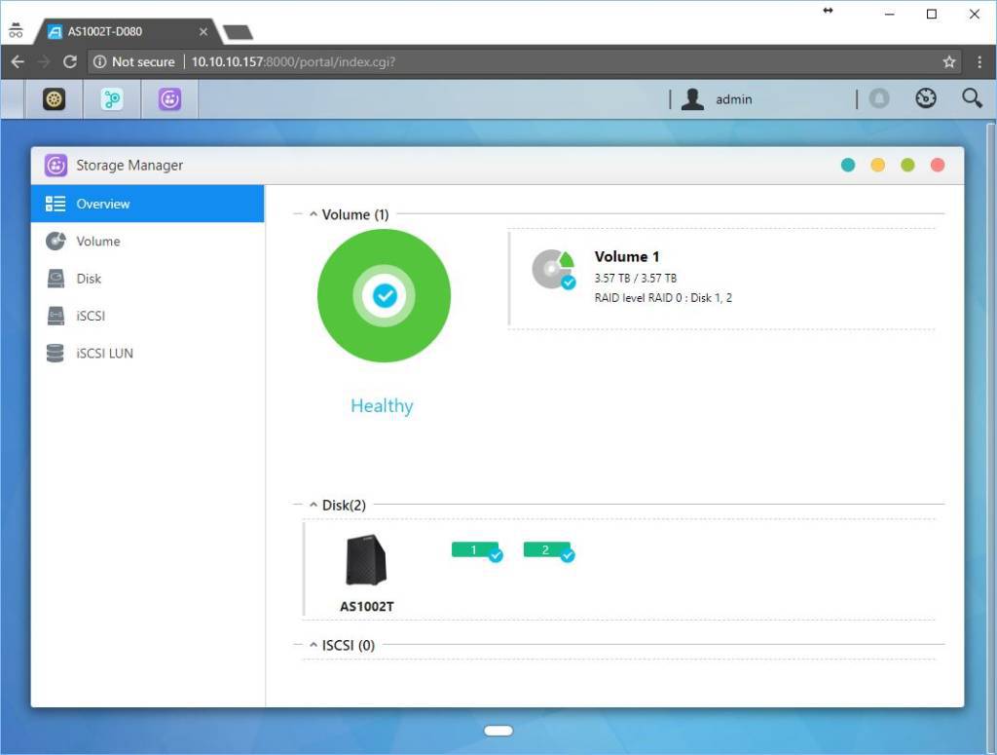Reload the browser page
This screenshot has width=997, height=755.
click(x=70, y=61)
